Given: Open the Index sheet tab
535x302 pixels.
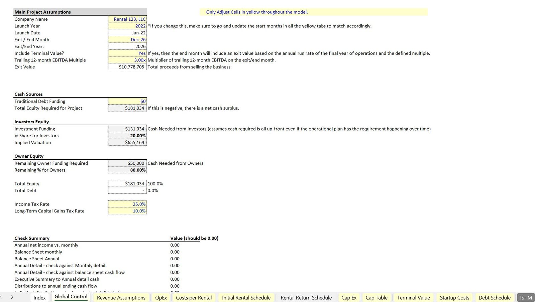Looking at the screenshot, I should 39,298.
